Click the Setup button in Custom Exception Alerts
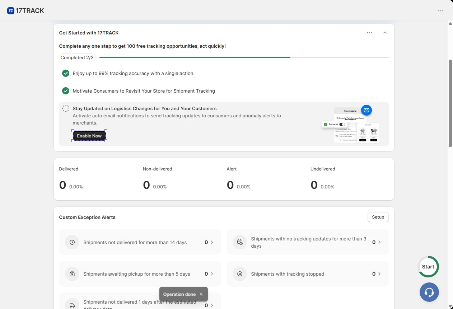 pyautogui.click(x=378, y=217)
